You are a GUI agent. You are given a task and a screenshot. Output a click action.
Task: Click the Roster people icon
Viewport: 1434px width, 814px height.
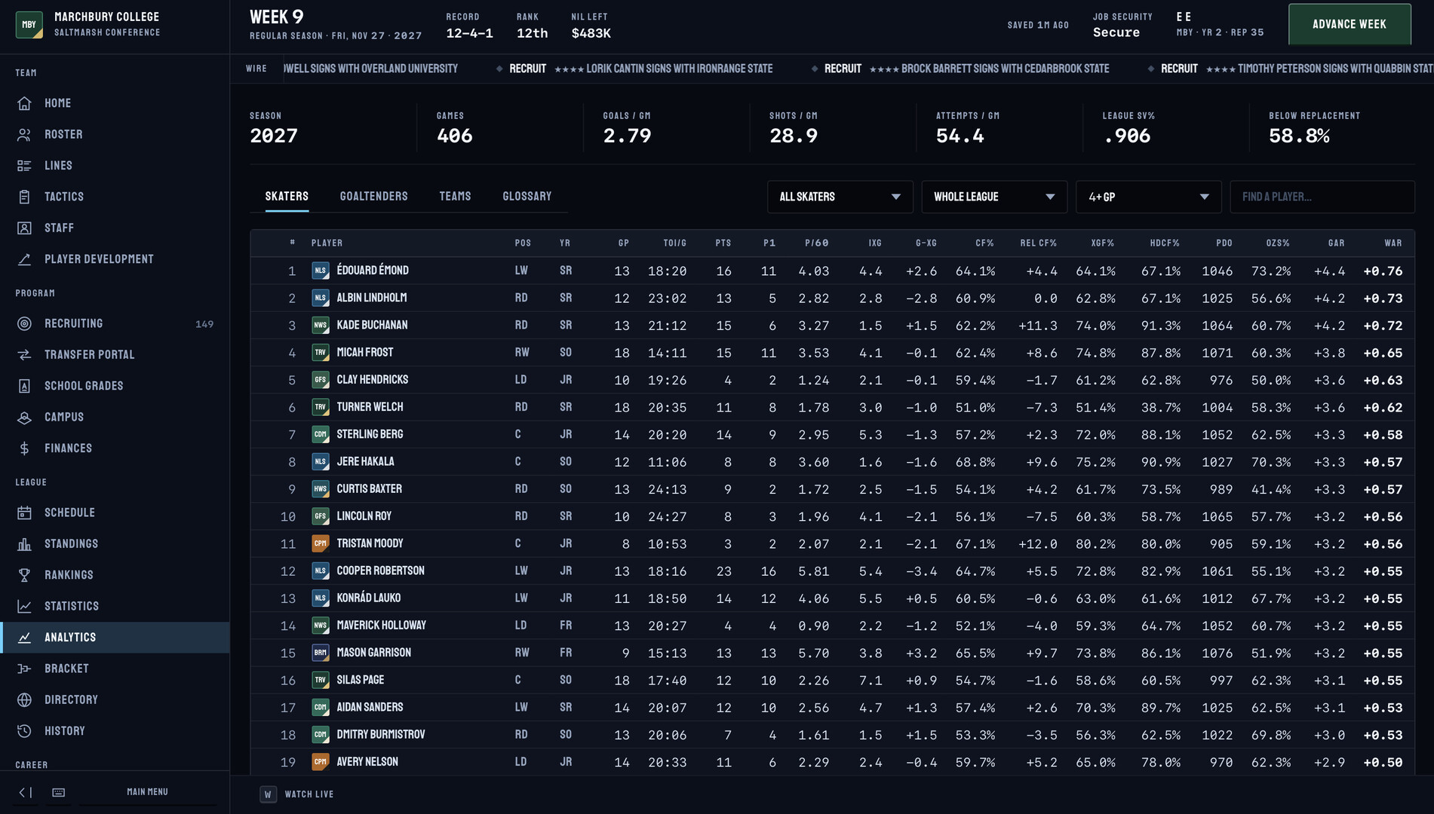[24, 134]
